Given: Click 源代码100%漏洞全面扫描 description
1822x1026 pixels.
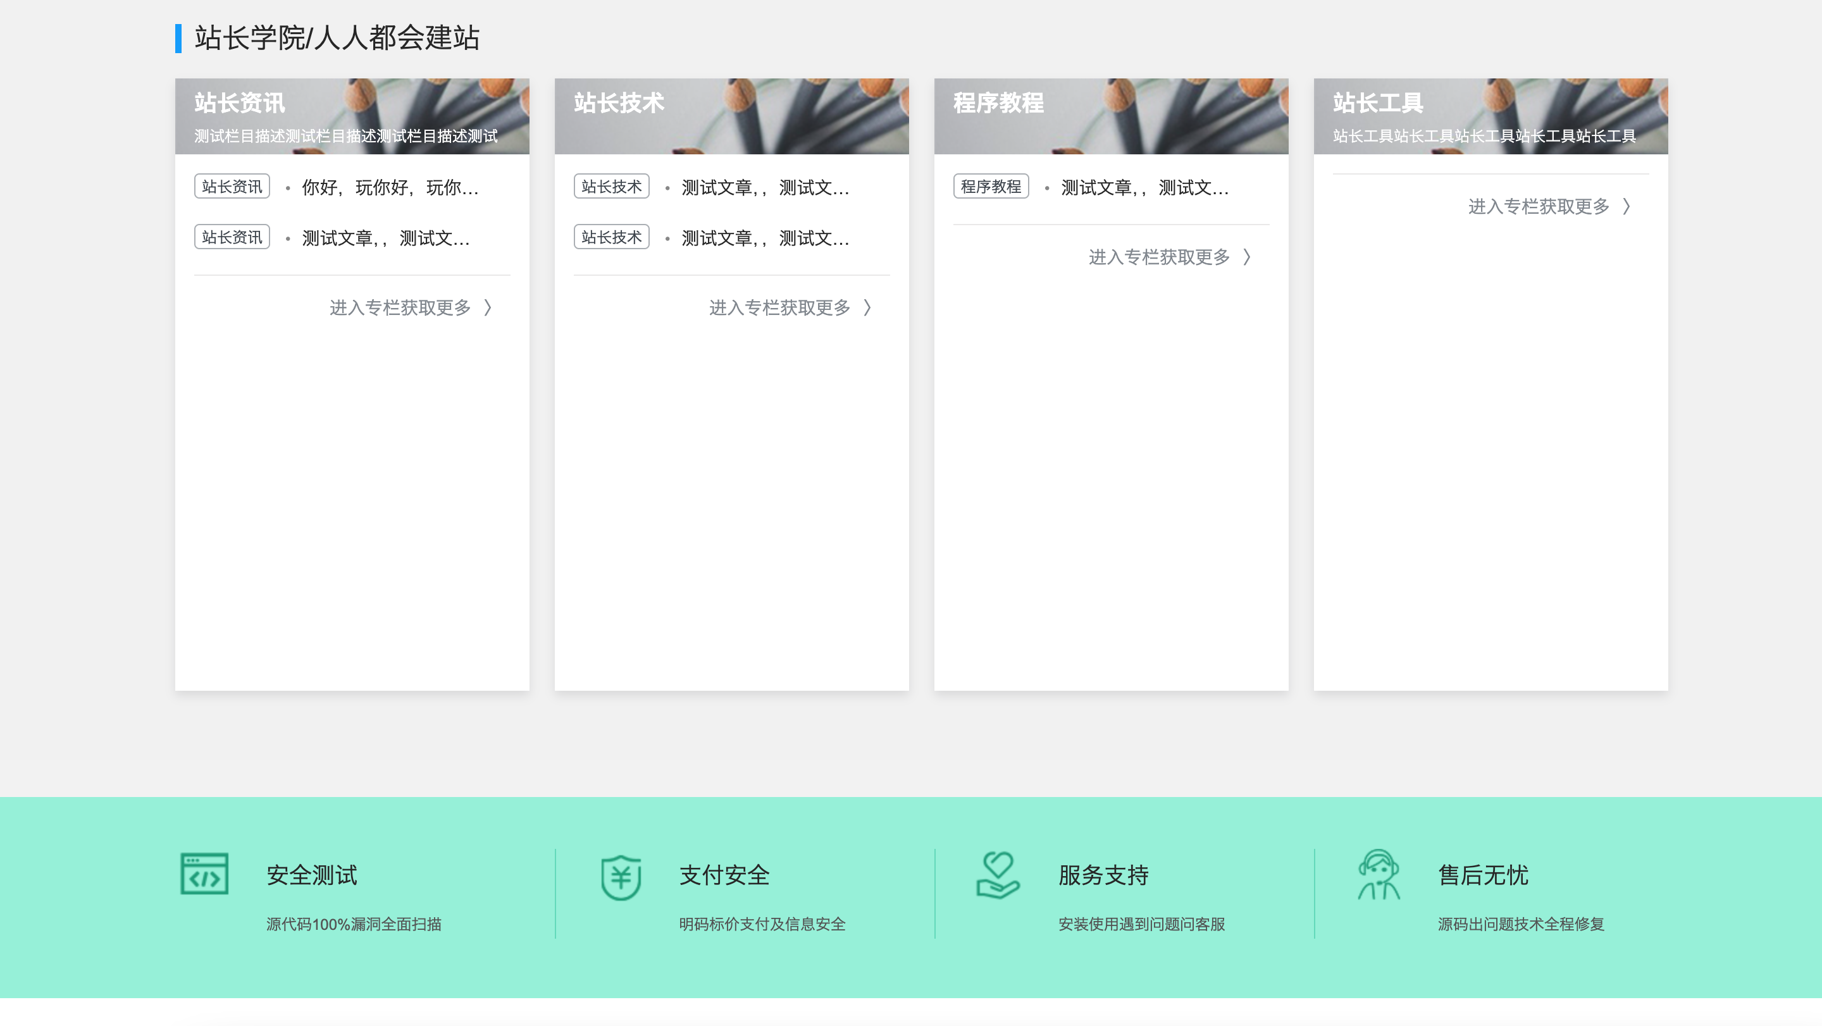Looking at the screenshot, I should pyautogui.click(x=354, y=924).
